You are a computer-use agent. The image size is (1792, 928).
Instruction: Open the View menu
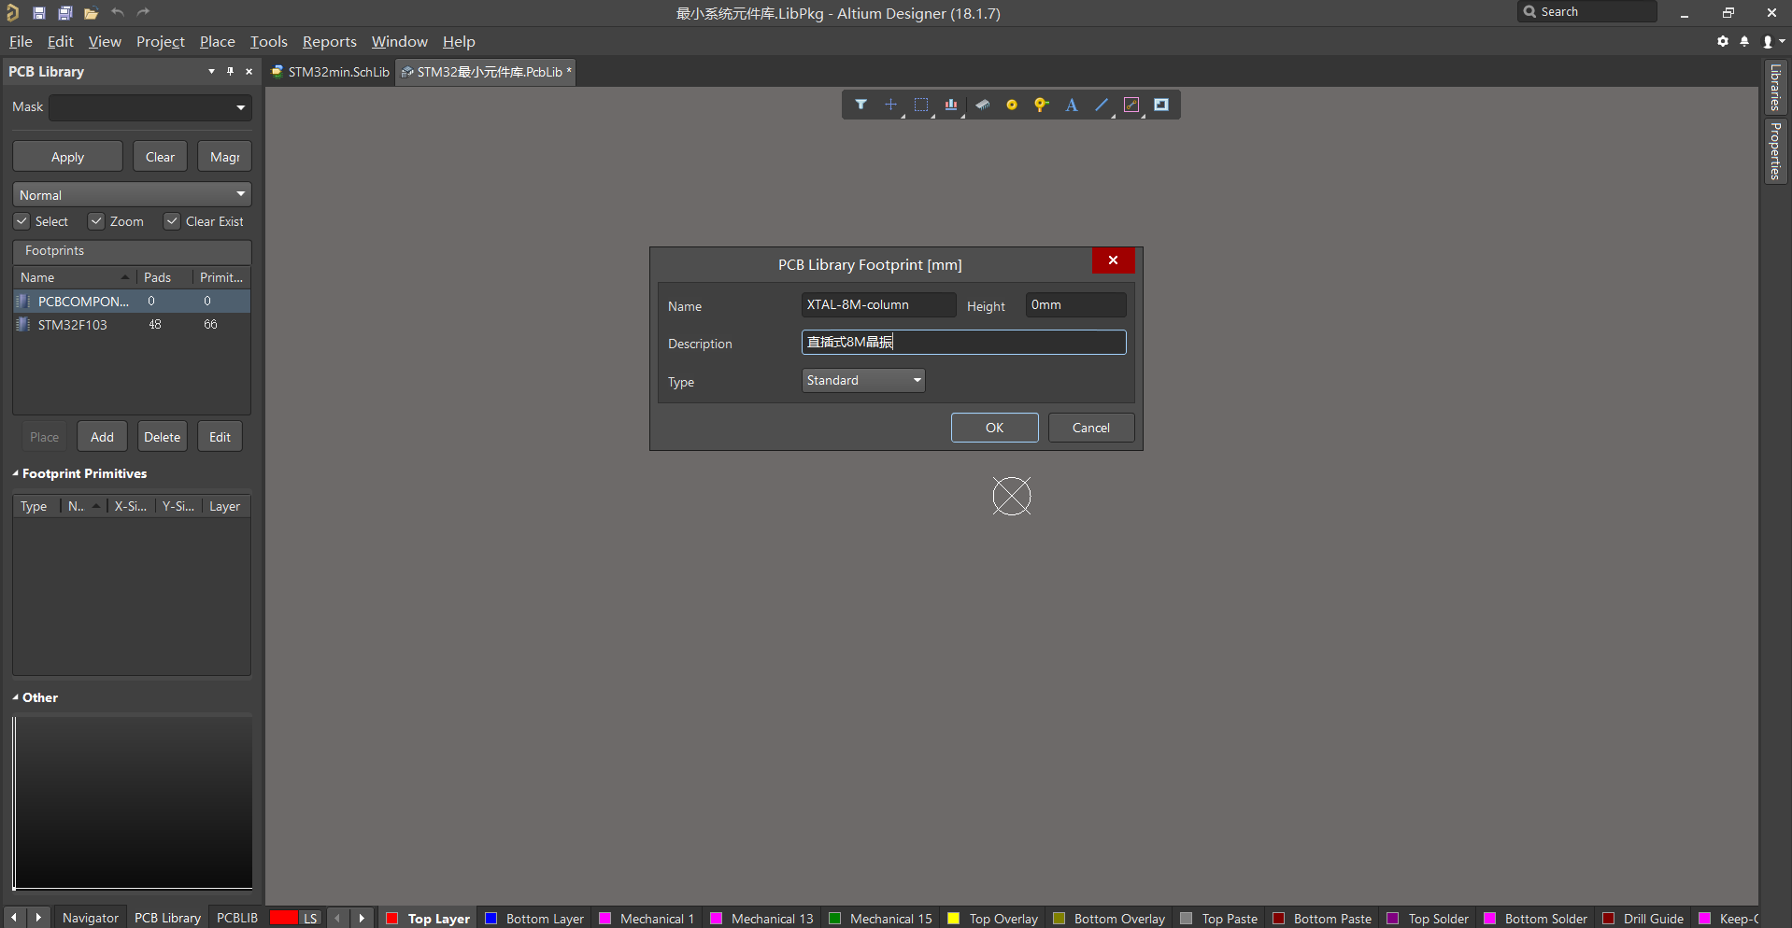[105, 41]
